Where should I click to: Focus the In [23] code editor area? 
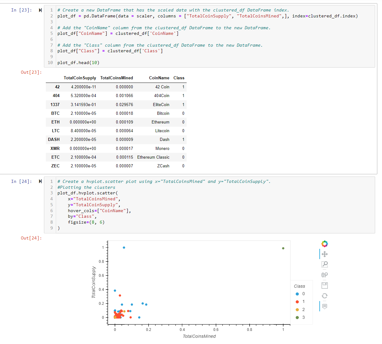[x=209, y=36]
